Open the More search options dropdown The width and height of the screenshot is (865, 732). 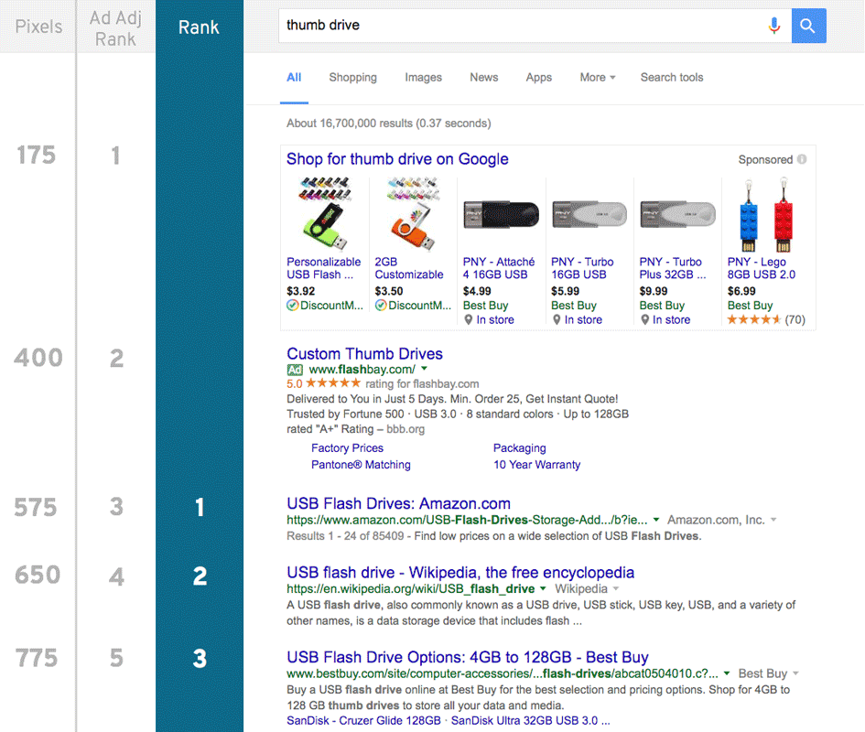tap(598, 77)
